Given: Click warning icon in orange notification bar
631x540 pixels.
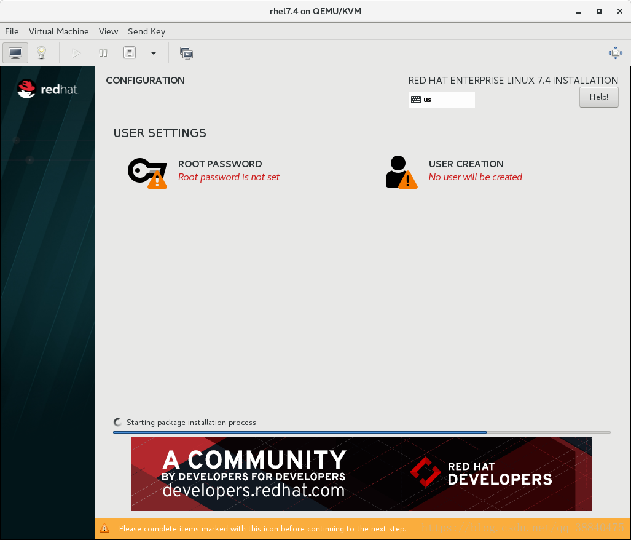Looking at the screenshot, I should [104, 528].
